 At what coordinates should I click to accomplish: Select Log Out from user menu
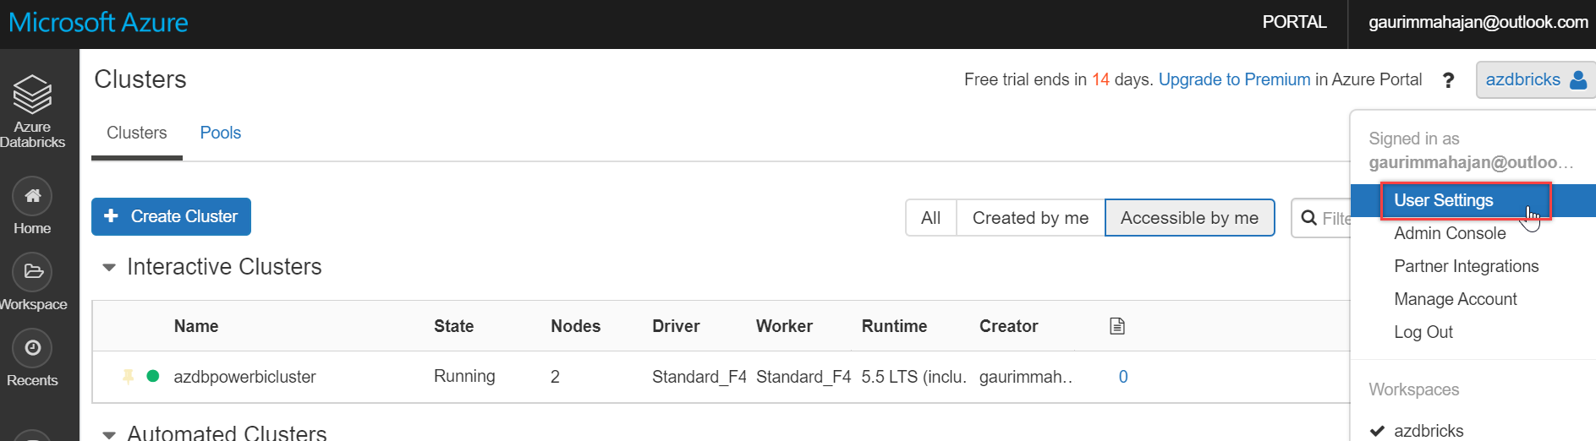pos(1423,332)
